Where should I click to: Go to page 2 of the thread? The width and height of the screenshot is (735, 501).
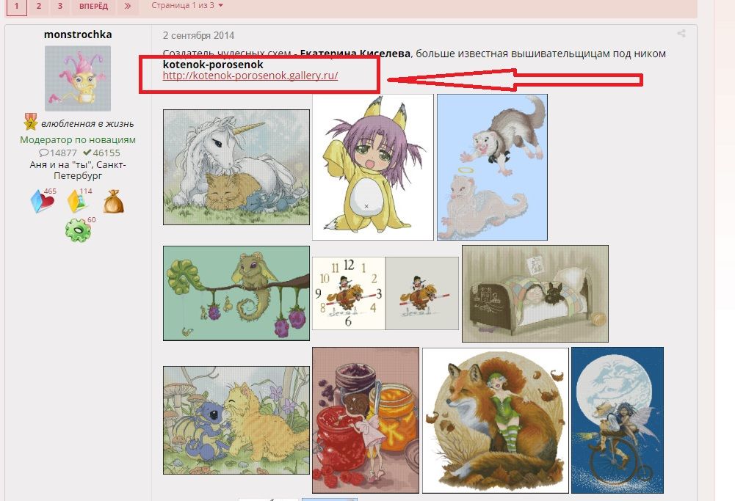click(x=39, y=7)
